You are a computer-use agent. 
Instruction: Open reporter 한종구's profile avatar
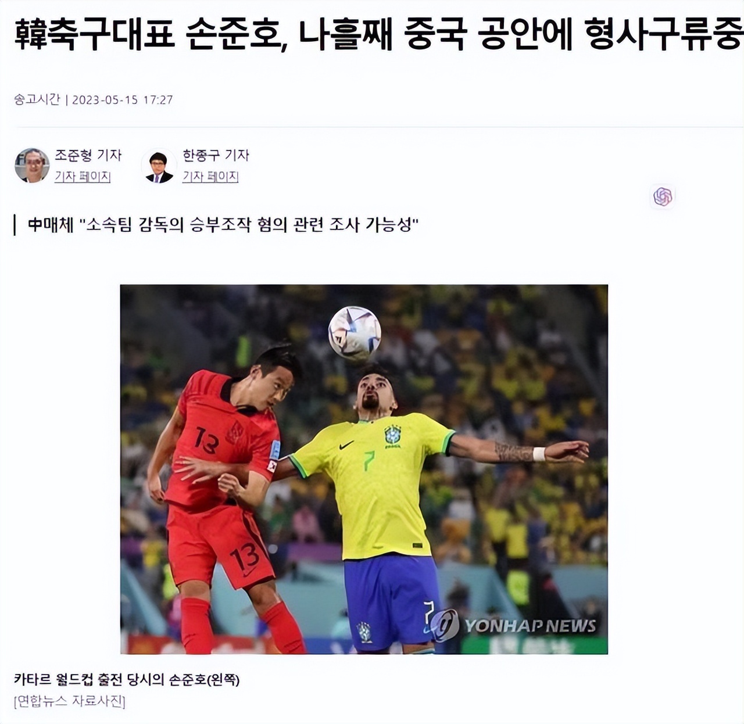pyautogui.click(x=159, y=166)
